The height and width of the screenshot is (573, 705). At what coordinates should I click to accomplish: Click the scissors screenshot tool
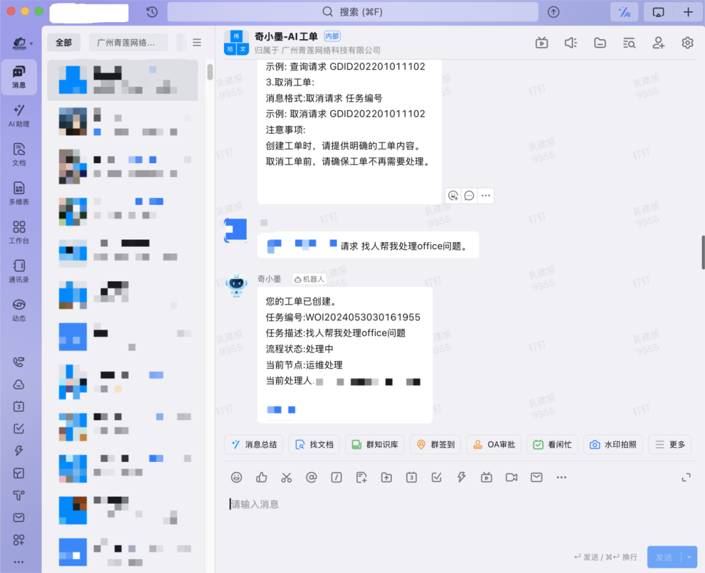point(287,477)
